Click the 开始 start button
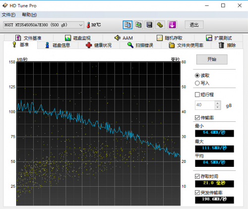The image size is (248, 209). click(212, 59)
